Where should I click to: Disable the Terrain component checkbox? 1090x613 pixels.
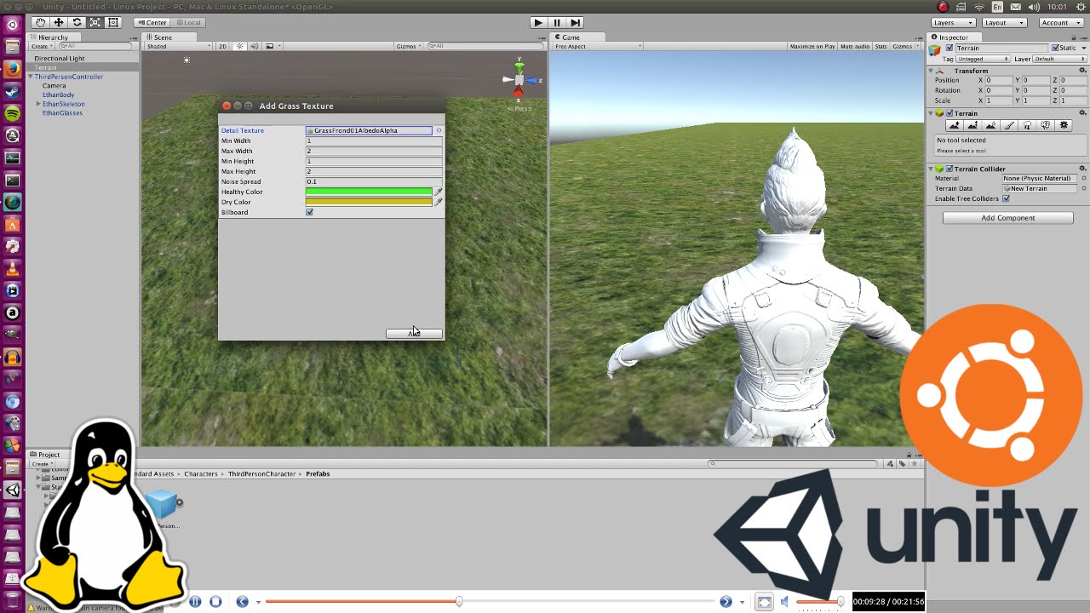(x=949, y=112)
